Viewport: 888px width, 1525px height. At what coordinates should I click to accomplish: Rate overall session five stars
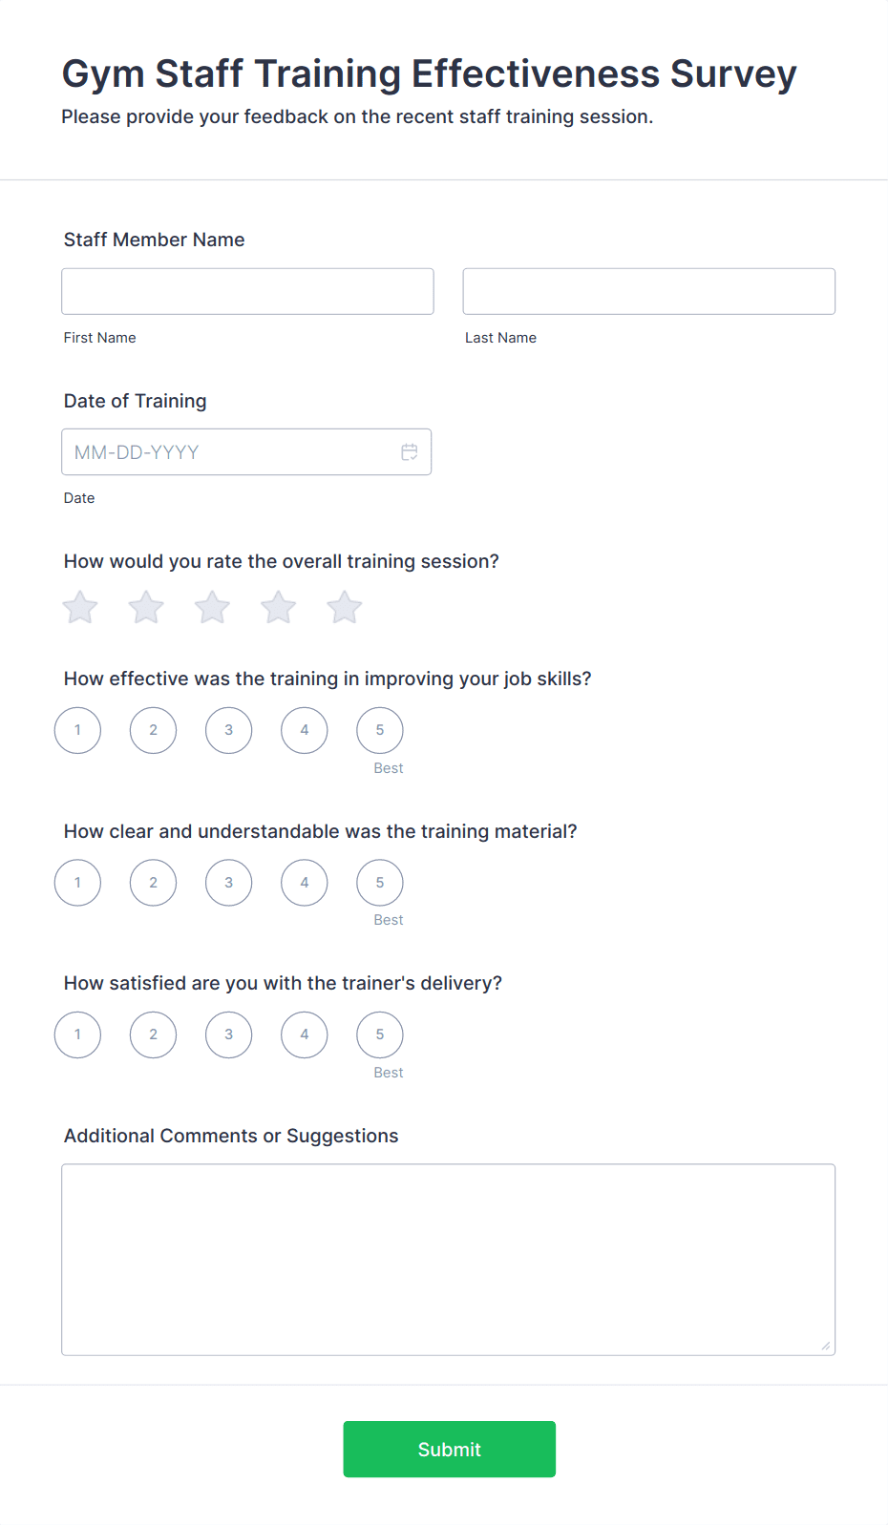tap(345, 608)
